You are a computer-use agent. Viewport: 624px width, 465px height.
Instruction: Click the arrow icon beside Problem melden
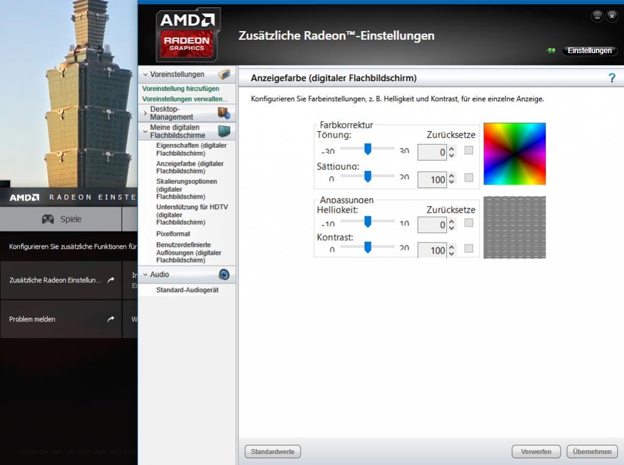111,319
